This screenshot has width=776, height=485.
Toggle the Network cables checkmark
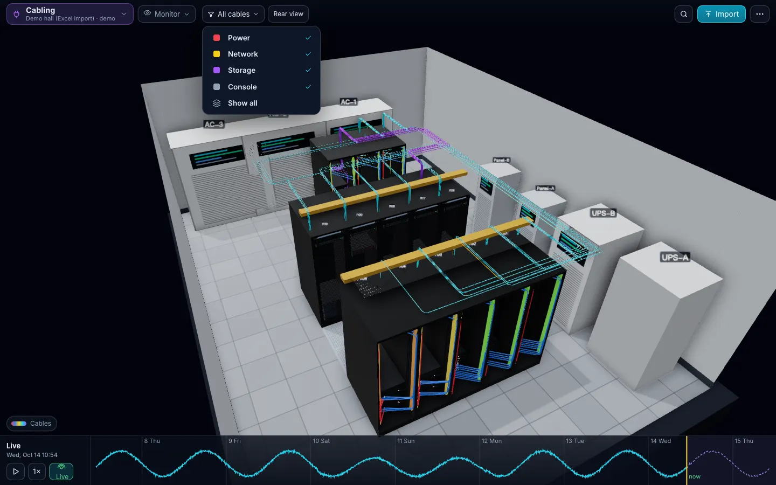pos(308,54)
